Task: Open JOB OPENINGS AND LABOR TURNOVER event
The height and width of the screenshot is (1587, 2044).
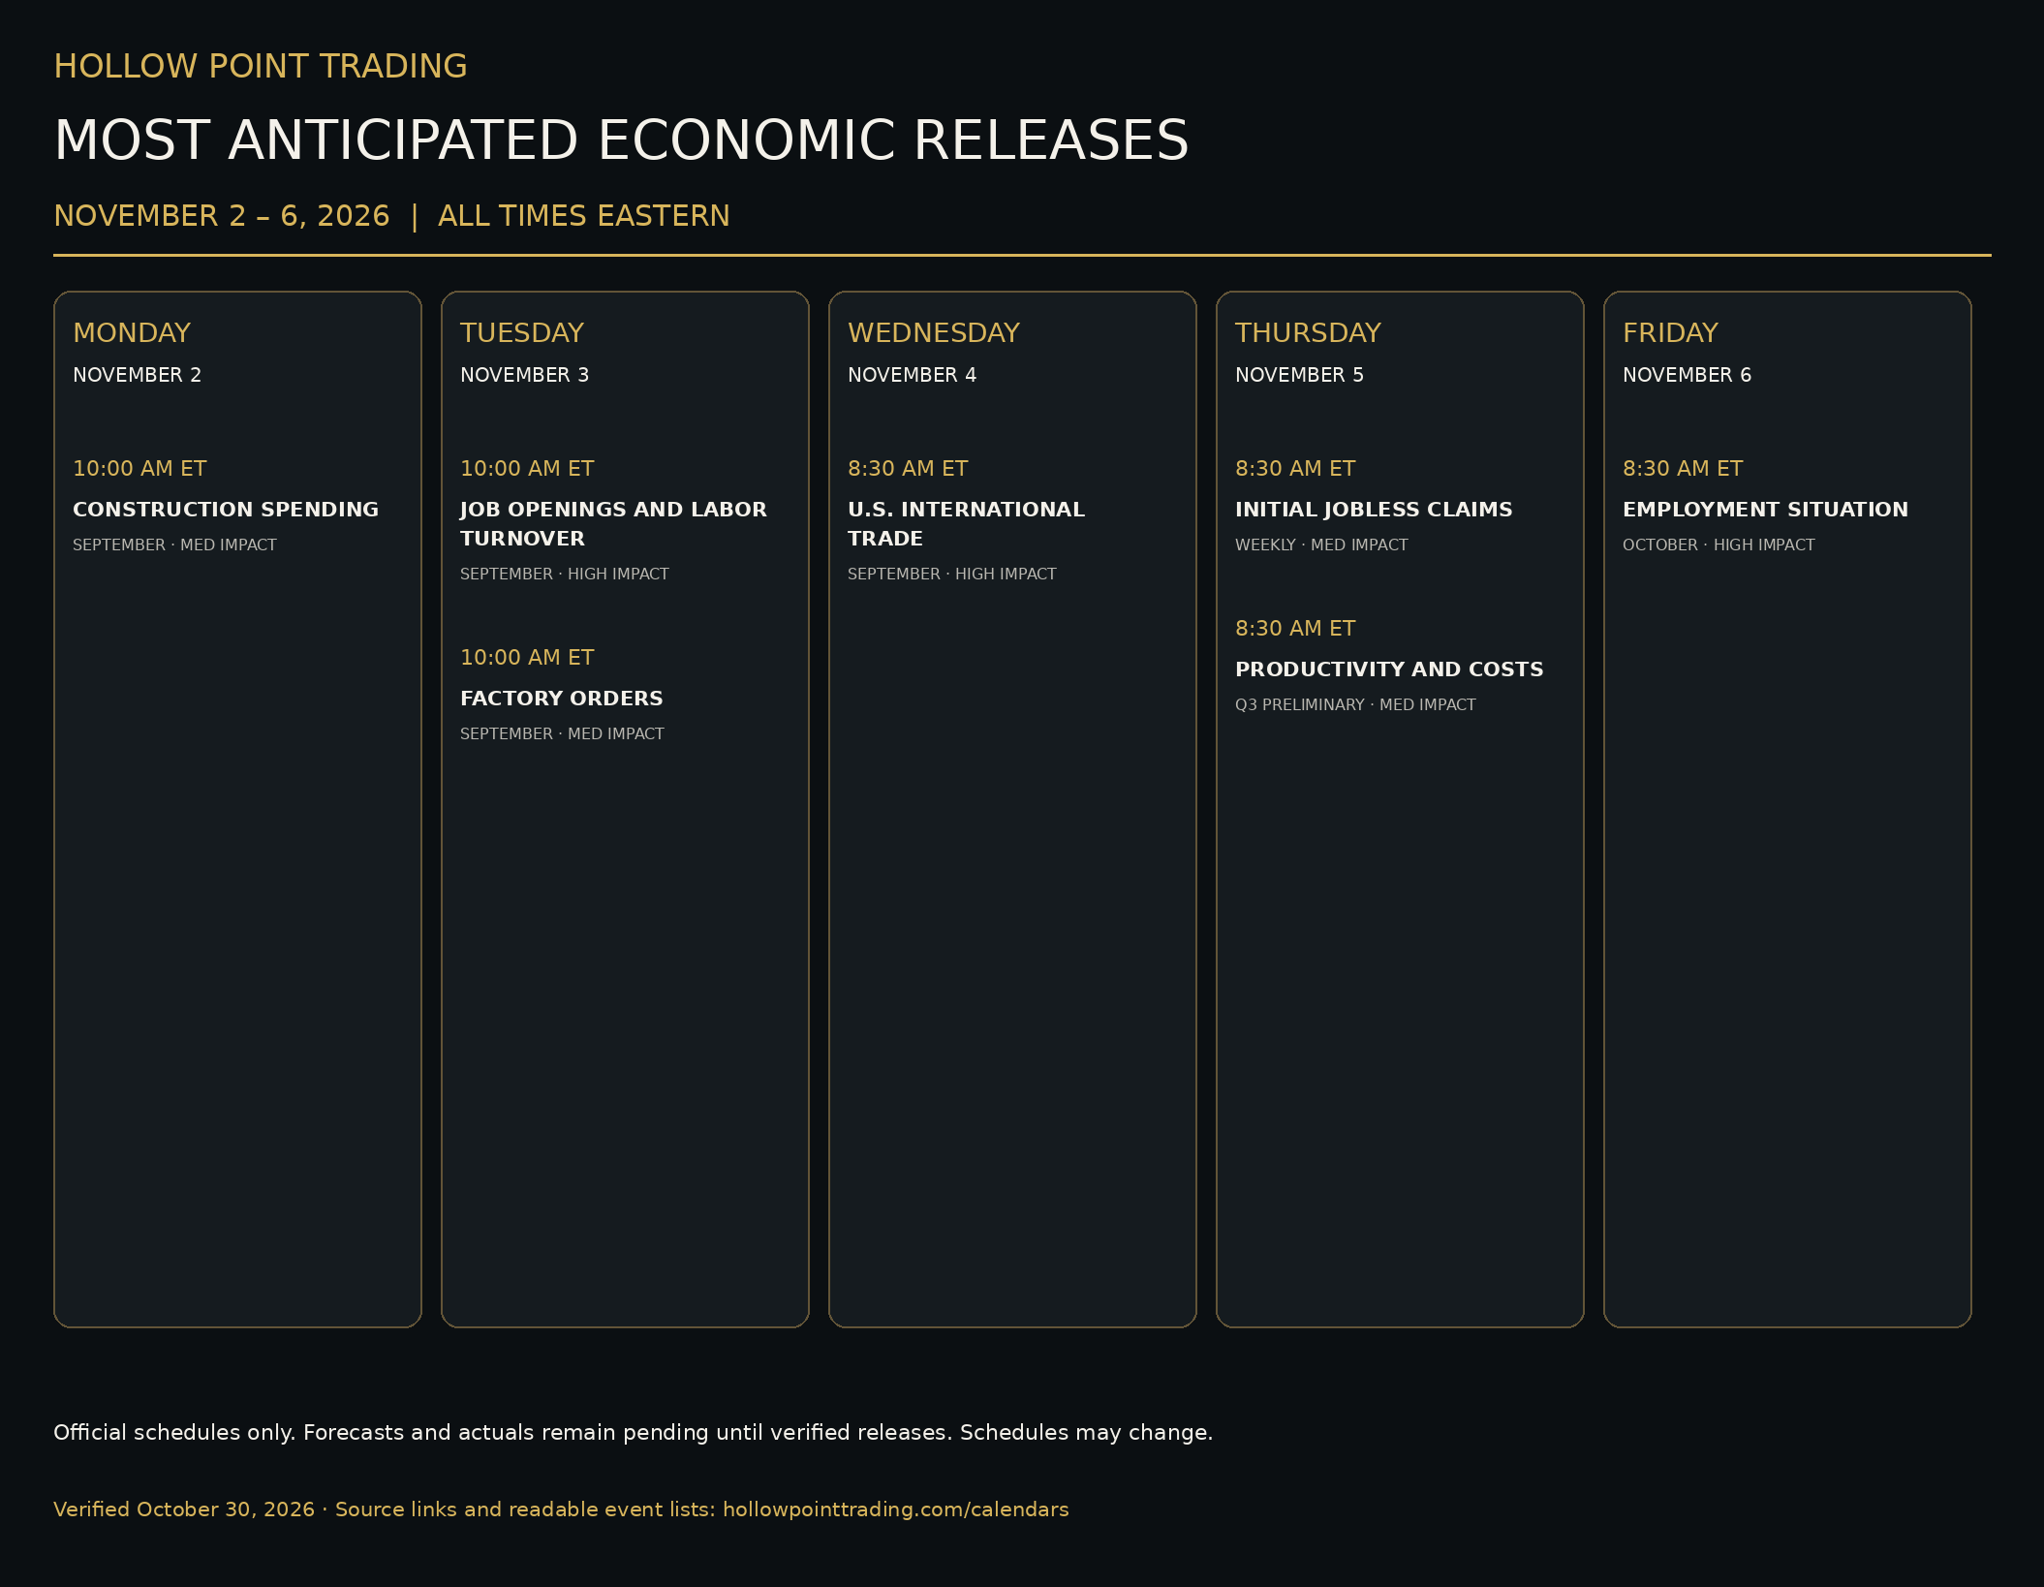Action: coord(613,523)
